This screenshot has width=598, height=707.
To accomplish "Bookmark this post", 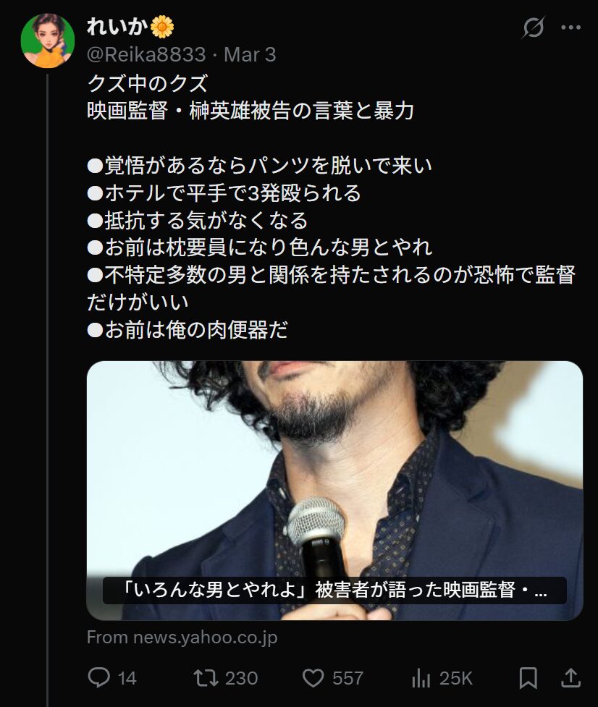I will (528, 677).
